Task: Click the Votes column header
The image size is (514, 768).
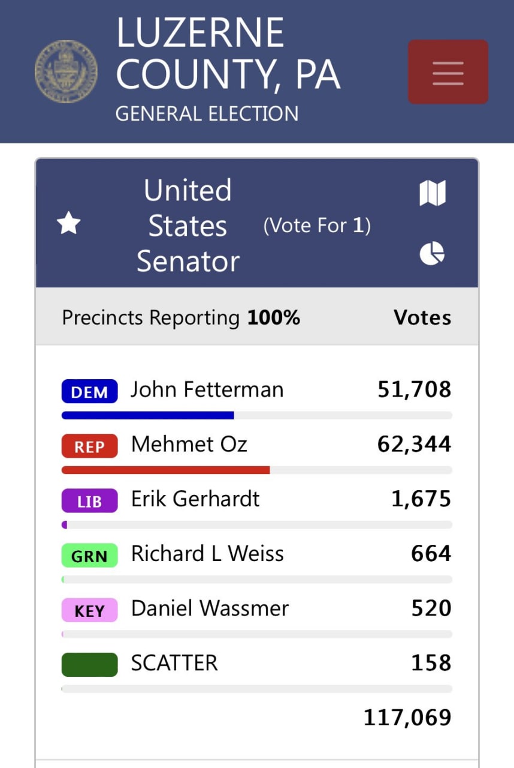Action: click(422, 317)
